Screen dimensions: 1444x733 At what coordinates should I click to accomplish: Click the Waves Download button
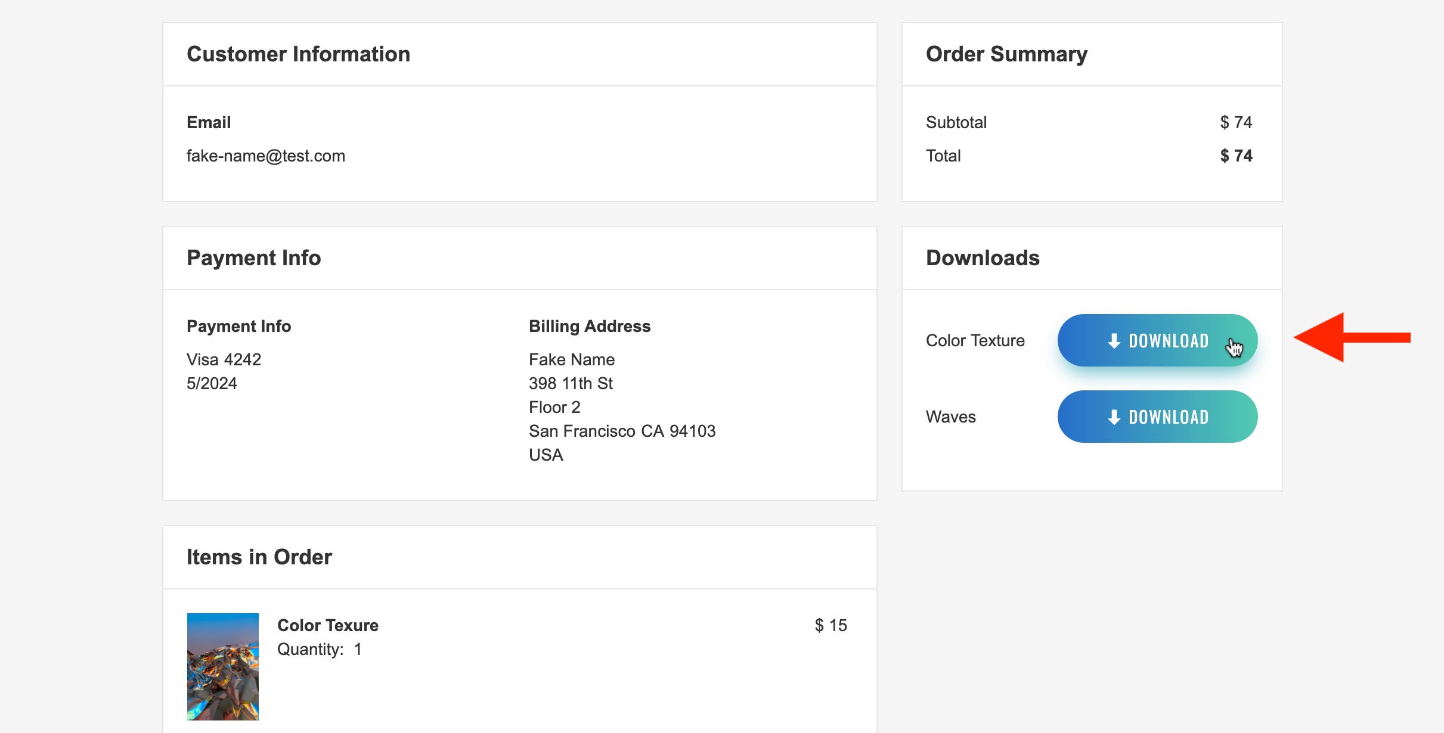click(1157, 417)
